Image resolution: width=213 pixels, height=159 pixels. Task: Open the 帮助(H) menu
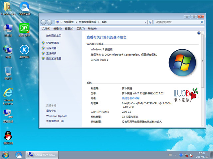[92, 28]
